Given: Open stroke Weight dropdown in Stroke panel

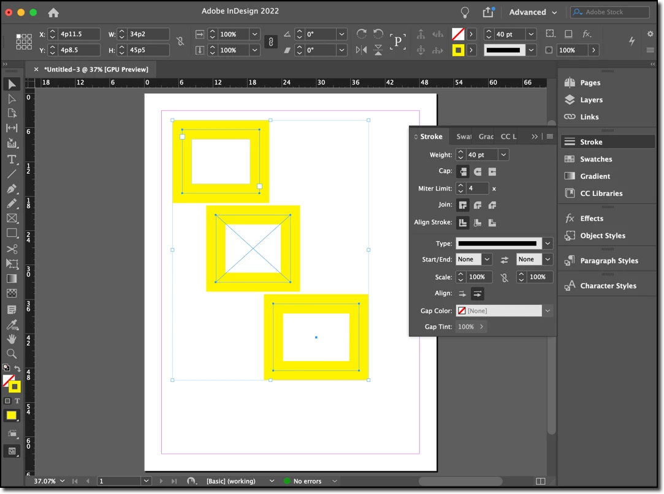Looking at the screenshot, I should [x=503, y=155].
